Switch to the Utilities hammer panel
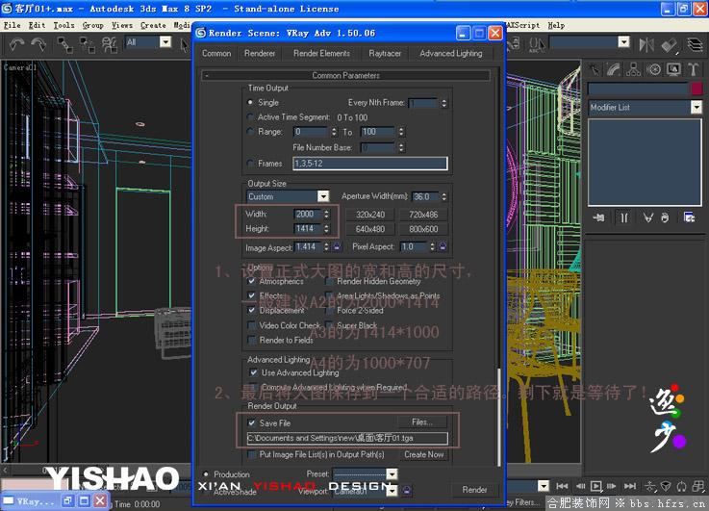Screen dimensions: 709x511 pos(693,69)
